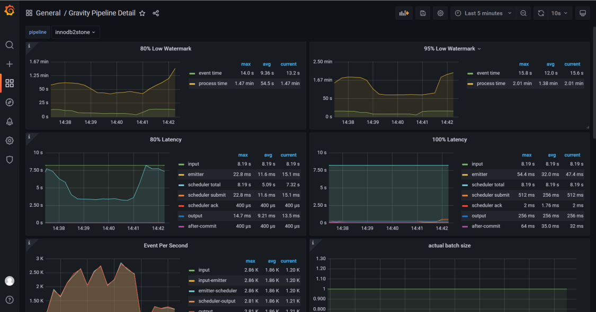
Task: Expand the 10s refresh interval dropdown
Action: tap(558, 13)
